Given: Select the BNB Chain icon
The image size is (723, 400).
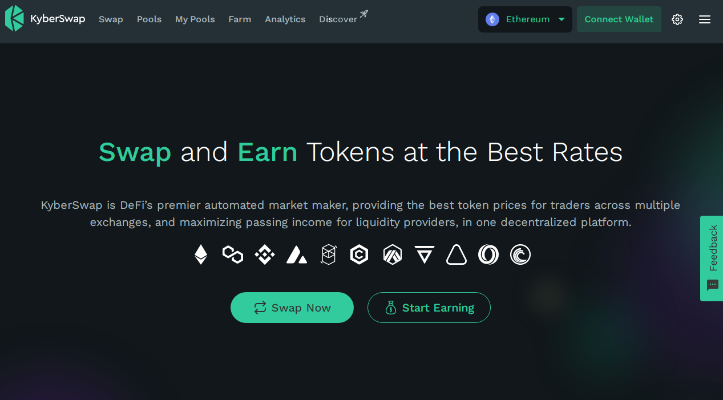Looking at the screenshot, I should [x=265, y=254].
